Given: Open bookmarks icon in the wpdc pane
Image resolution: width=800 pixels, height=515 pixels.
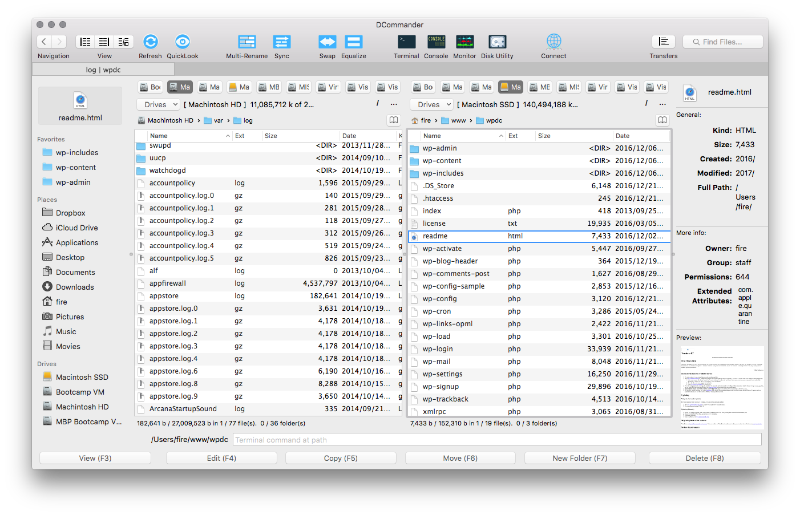Looking at the screenshot, I should [662, 120].
